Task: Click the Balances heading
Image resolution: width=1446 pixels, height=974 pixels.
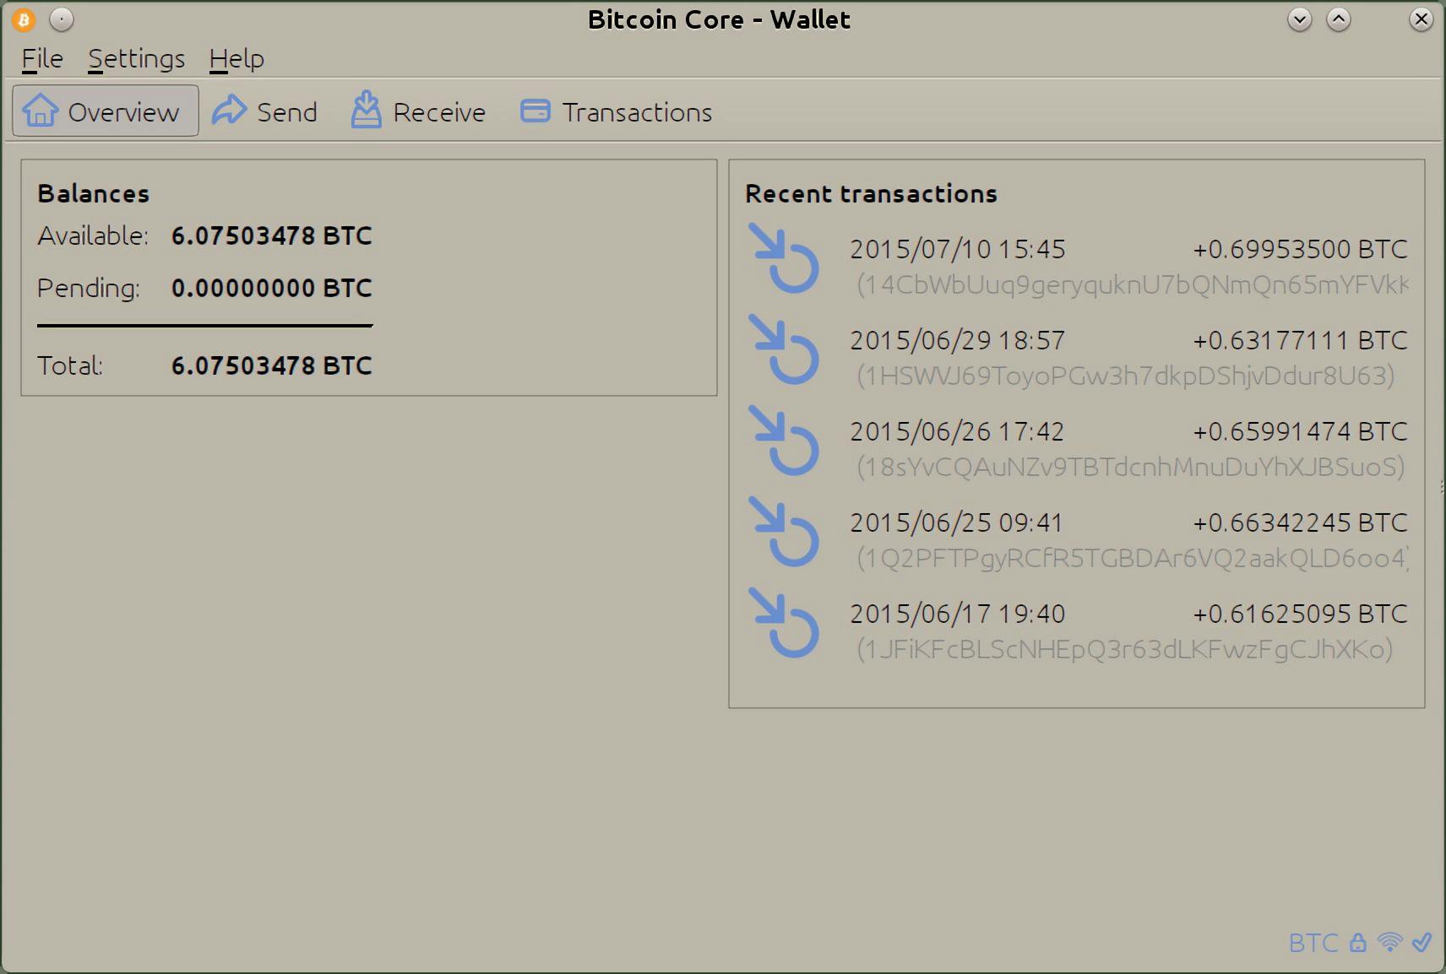Action: point(94,193)
